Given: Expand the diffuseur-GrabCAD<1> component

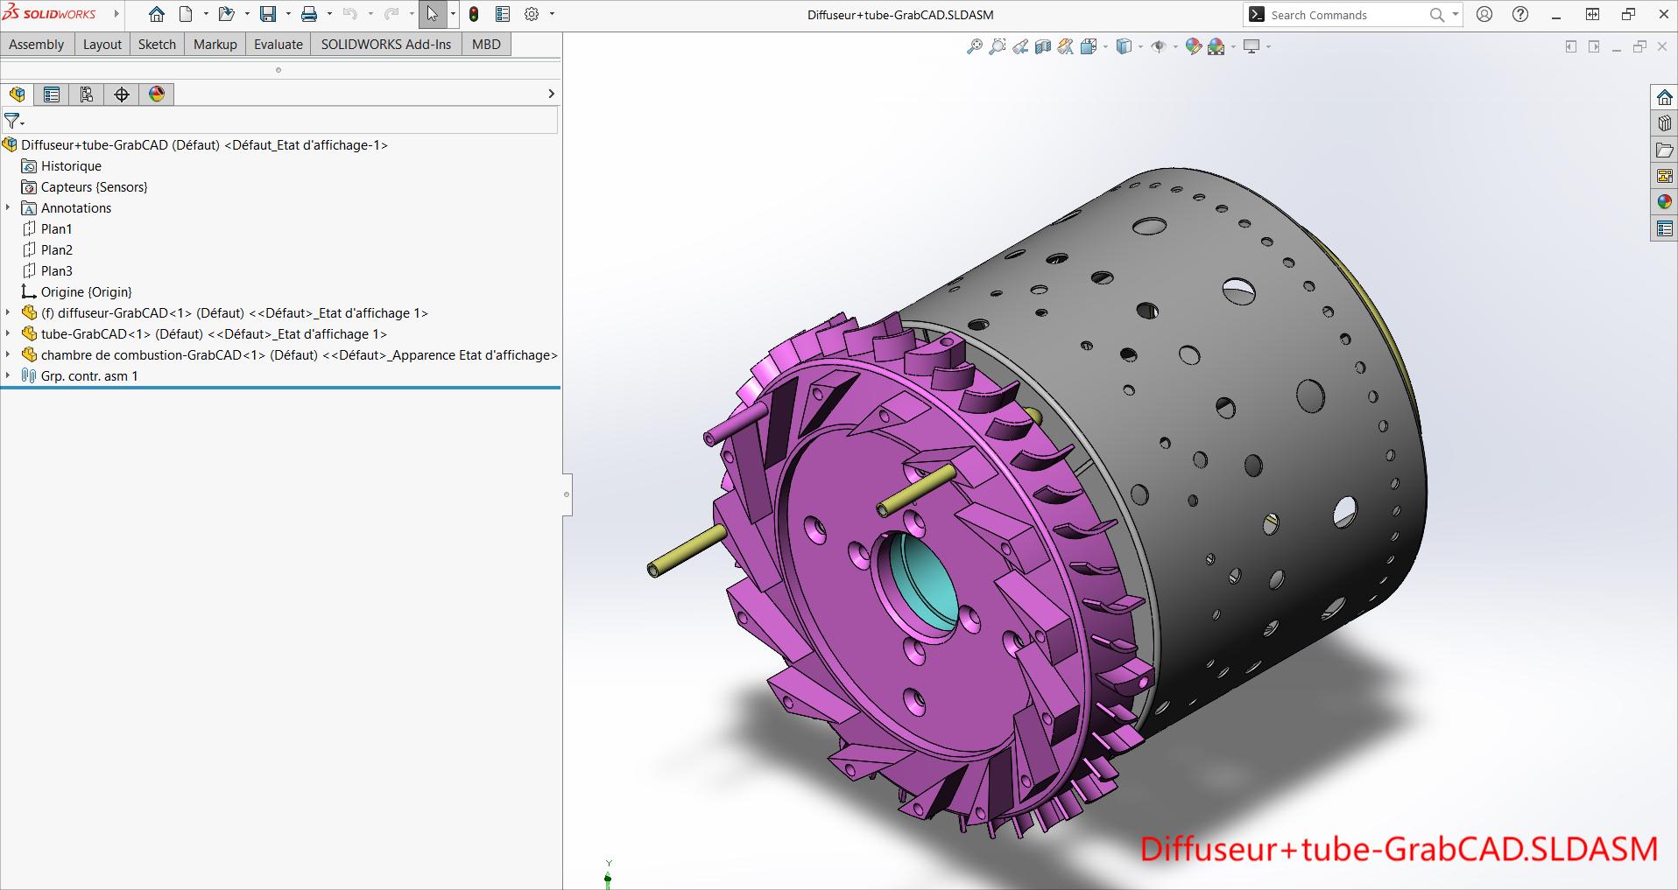Looking at the screenshot, I should click(8, 312).
